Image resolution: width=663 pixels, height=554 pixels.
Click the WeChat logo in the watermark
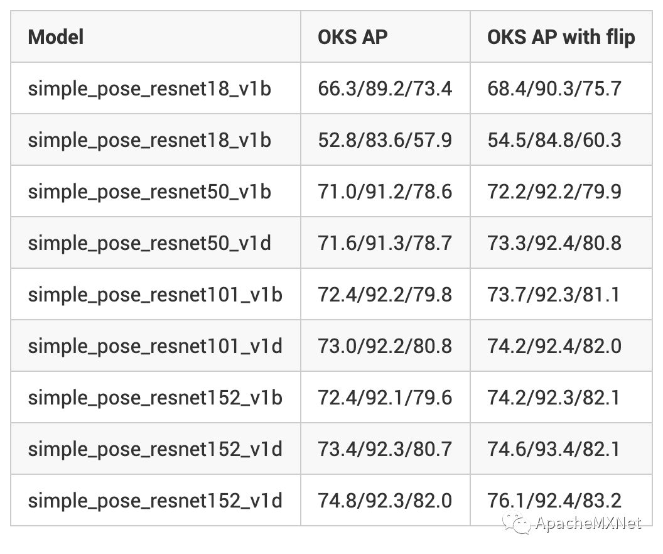pyautogui.click(x=520, y=523)
